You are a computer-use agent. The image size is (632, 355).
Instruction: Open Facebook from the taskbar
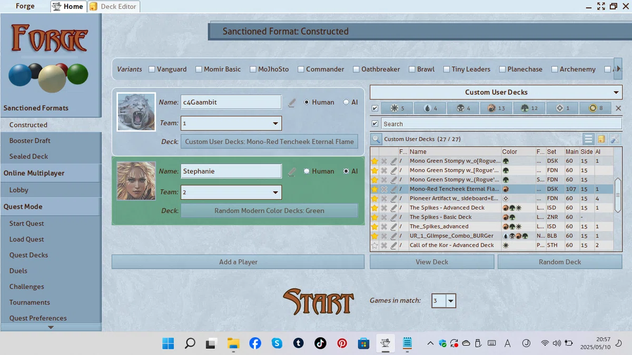click(255, 343)
